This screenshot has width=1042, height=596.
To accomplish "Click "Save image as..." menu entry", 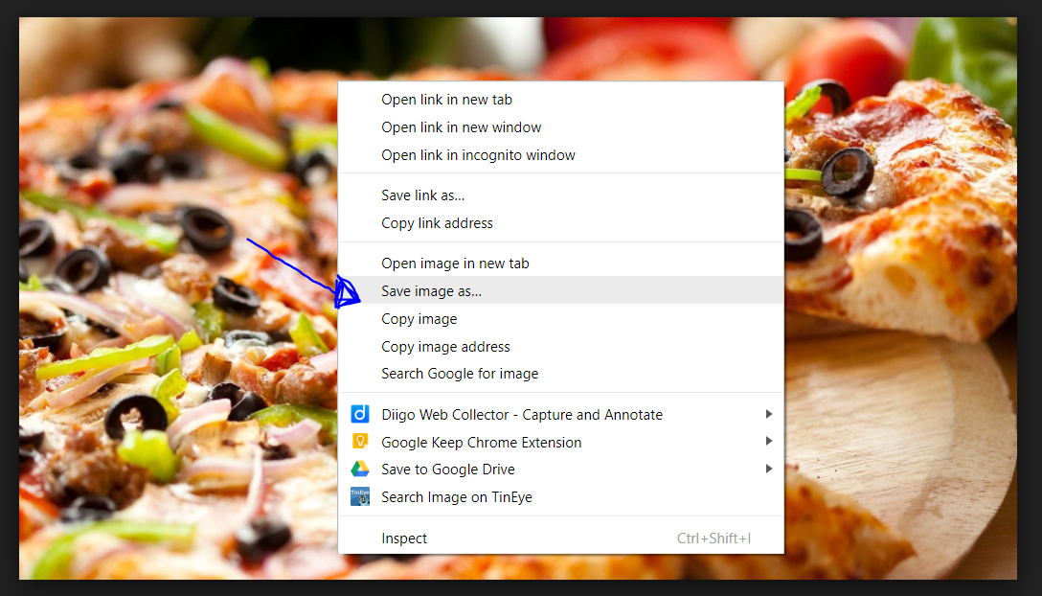I will (561, 290).
